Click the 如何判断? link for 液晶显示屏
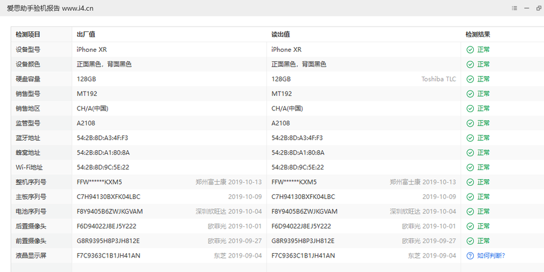This screenshot has height=272, width=544. pos(491,256)
